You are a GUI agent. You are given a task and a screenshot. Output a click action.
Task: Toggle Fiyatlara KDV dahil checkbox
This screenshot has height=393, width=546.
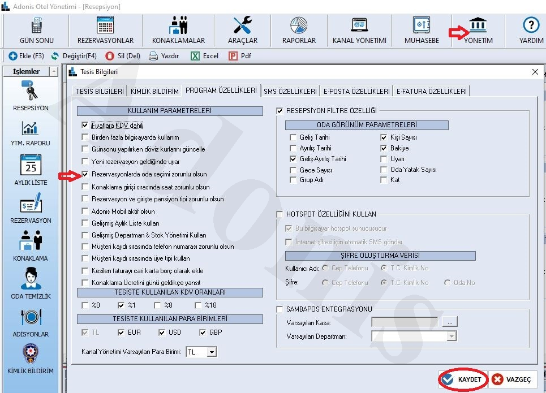coord(85,126)
